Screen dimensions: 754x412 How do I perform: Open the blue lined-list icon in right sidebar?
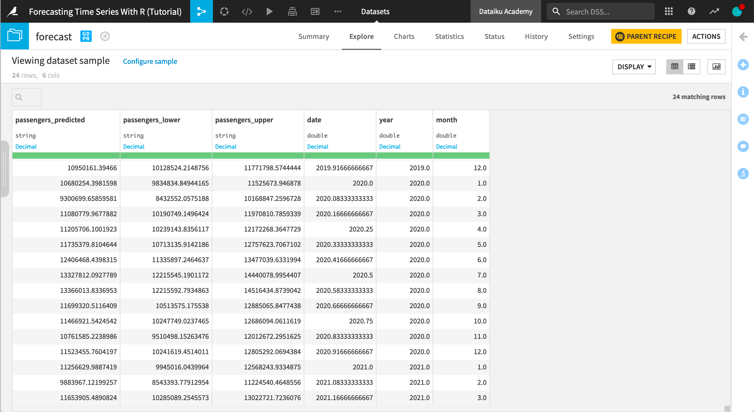[x=743, y=119]
